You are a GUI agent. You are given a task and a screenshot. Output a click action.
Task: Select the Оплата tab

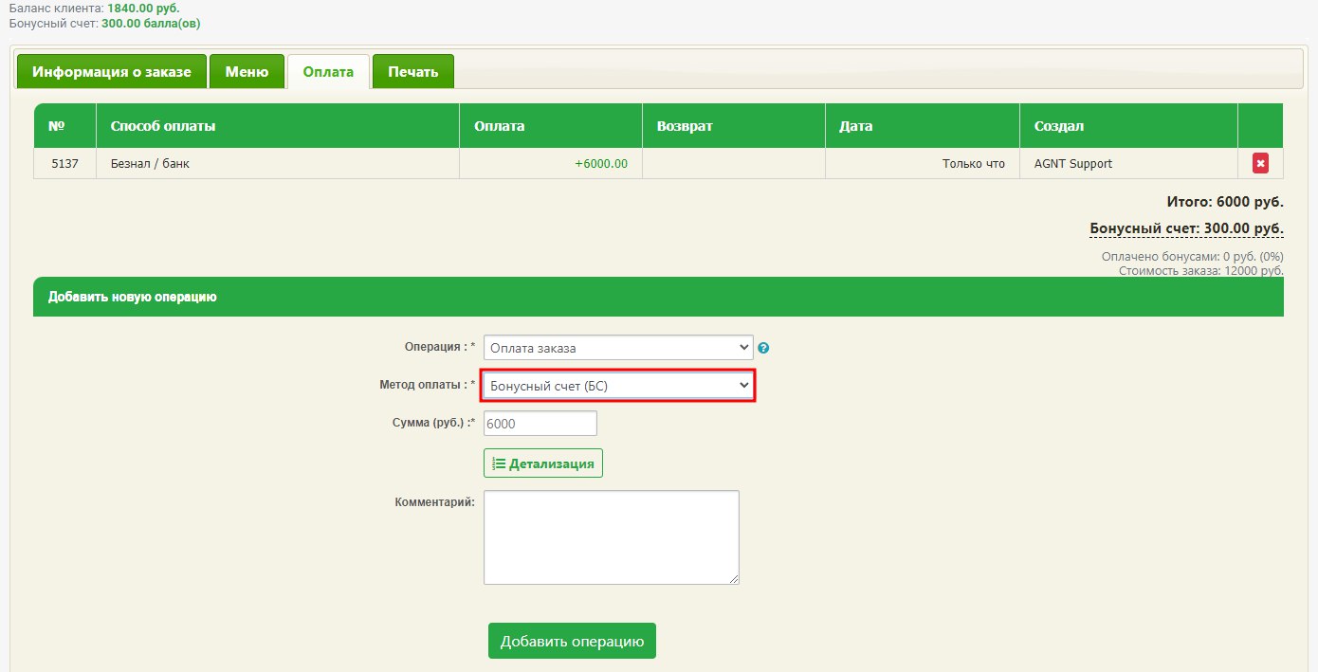[328, 72]
